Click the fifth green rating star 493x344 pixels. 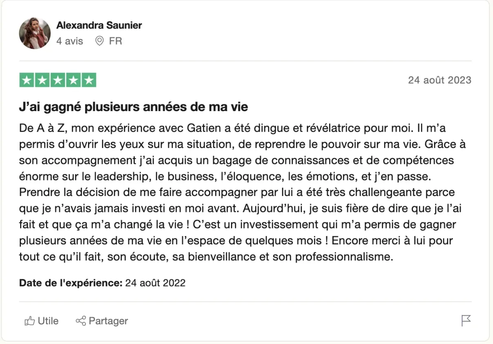(89, 80)
